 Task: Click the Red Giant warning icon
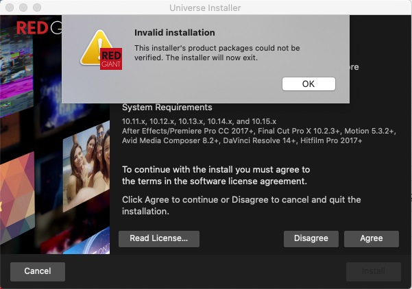(x=101, y=50)
